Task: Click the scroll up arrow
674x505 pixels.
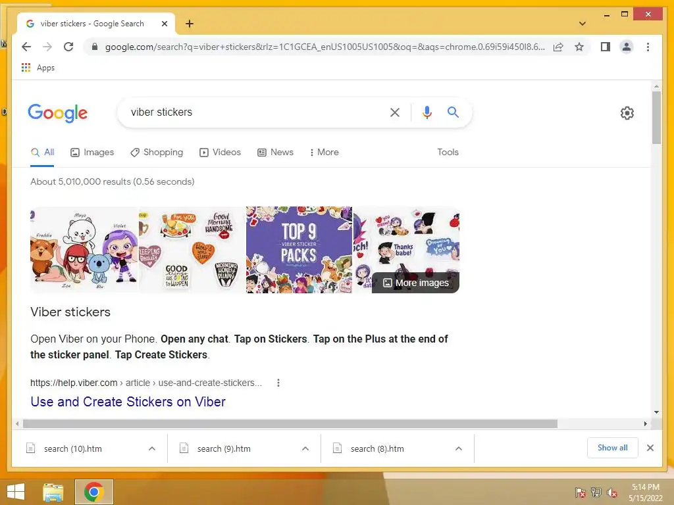Action: pyautogui.click(x=656, y=86)
